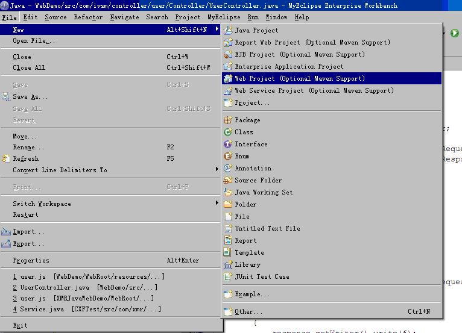This screenshot has height=333, width=462.
Task: Click the Package icon
Action: [x=228, y=120]
